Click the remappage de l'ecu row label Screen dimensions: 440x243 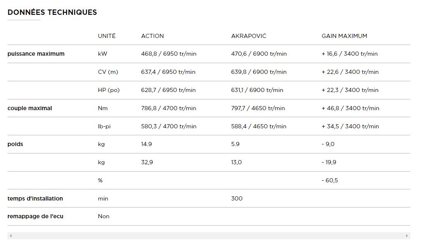coord(35,216)
